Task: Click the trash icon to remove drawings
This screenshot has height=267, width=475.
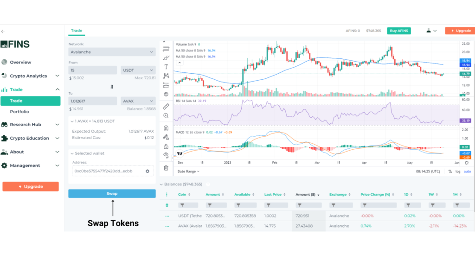Action: 166,168
